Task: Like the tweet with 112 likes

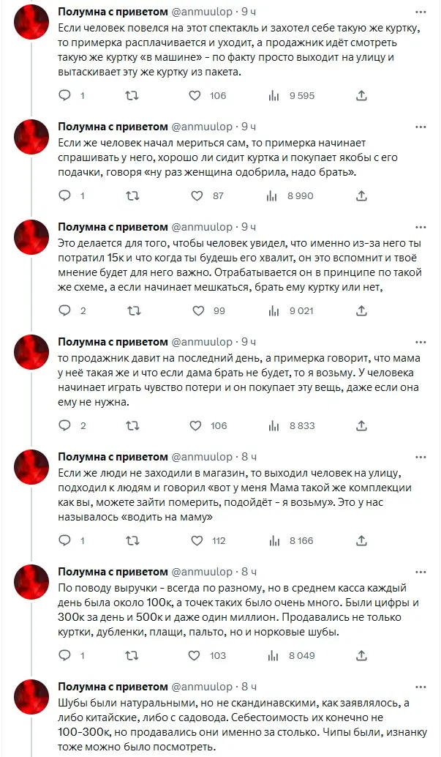Action: pos(197,540)
